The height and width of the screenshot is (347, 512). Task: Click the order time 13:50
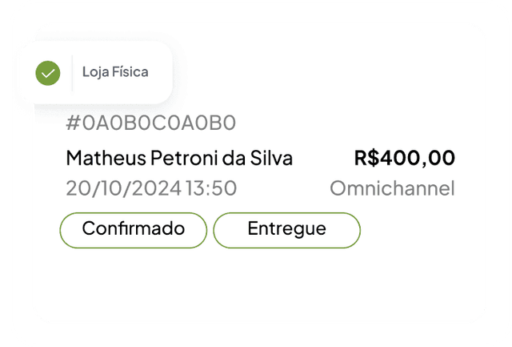211,188
